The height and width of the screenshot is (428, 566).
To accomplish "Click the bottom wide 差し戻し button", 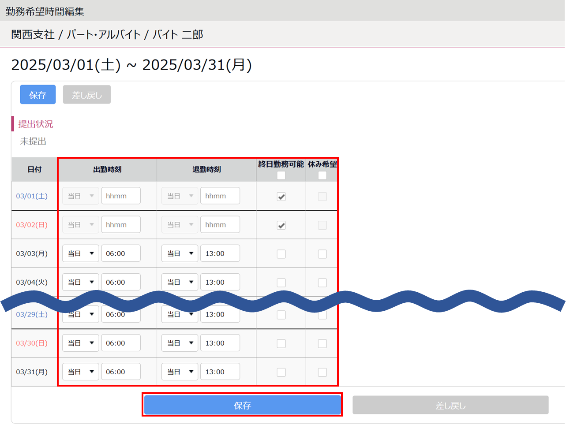I will (x=450, y=405).
